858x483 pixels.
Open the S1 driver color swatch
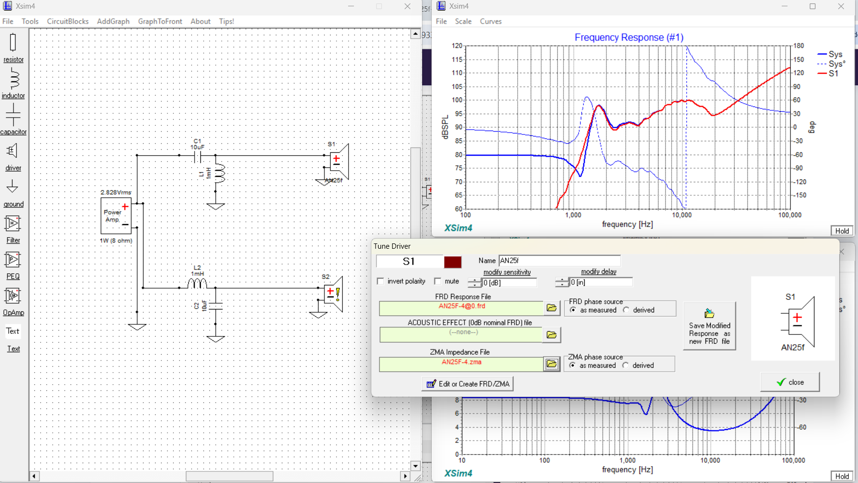(452, 262)
